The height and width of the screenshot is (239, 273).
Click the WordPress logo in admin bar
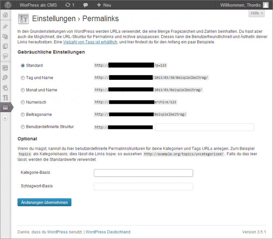click(8, 5)
